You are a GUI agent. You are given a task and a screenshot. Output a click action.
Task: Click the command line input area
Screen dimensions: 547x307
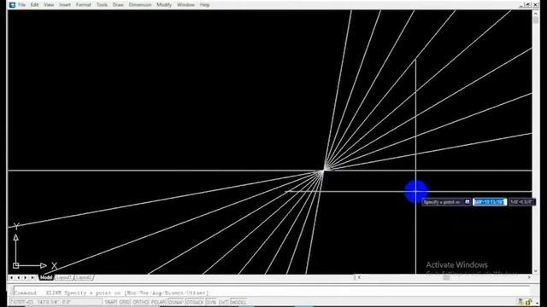click(x=272, y=292)
